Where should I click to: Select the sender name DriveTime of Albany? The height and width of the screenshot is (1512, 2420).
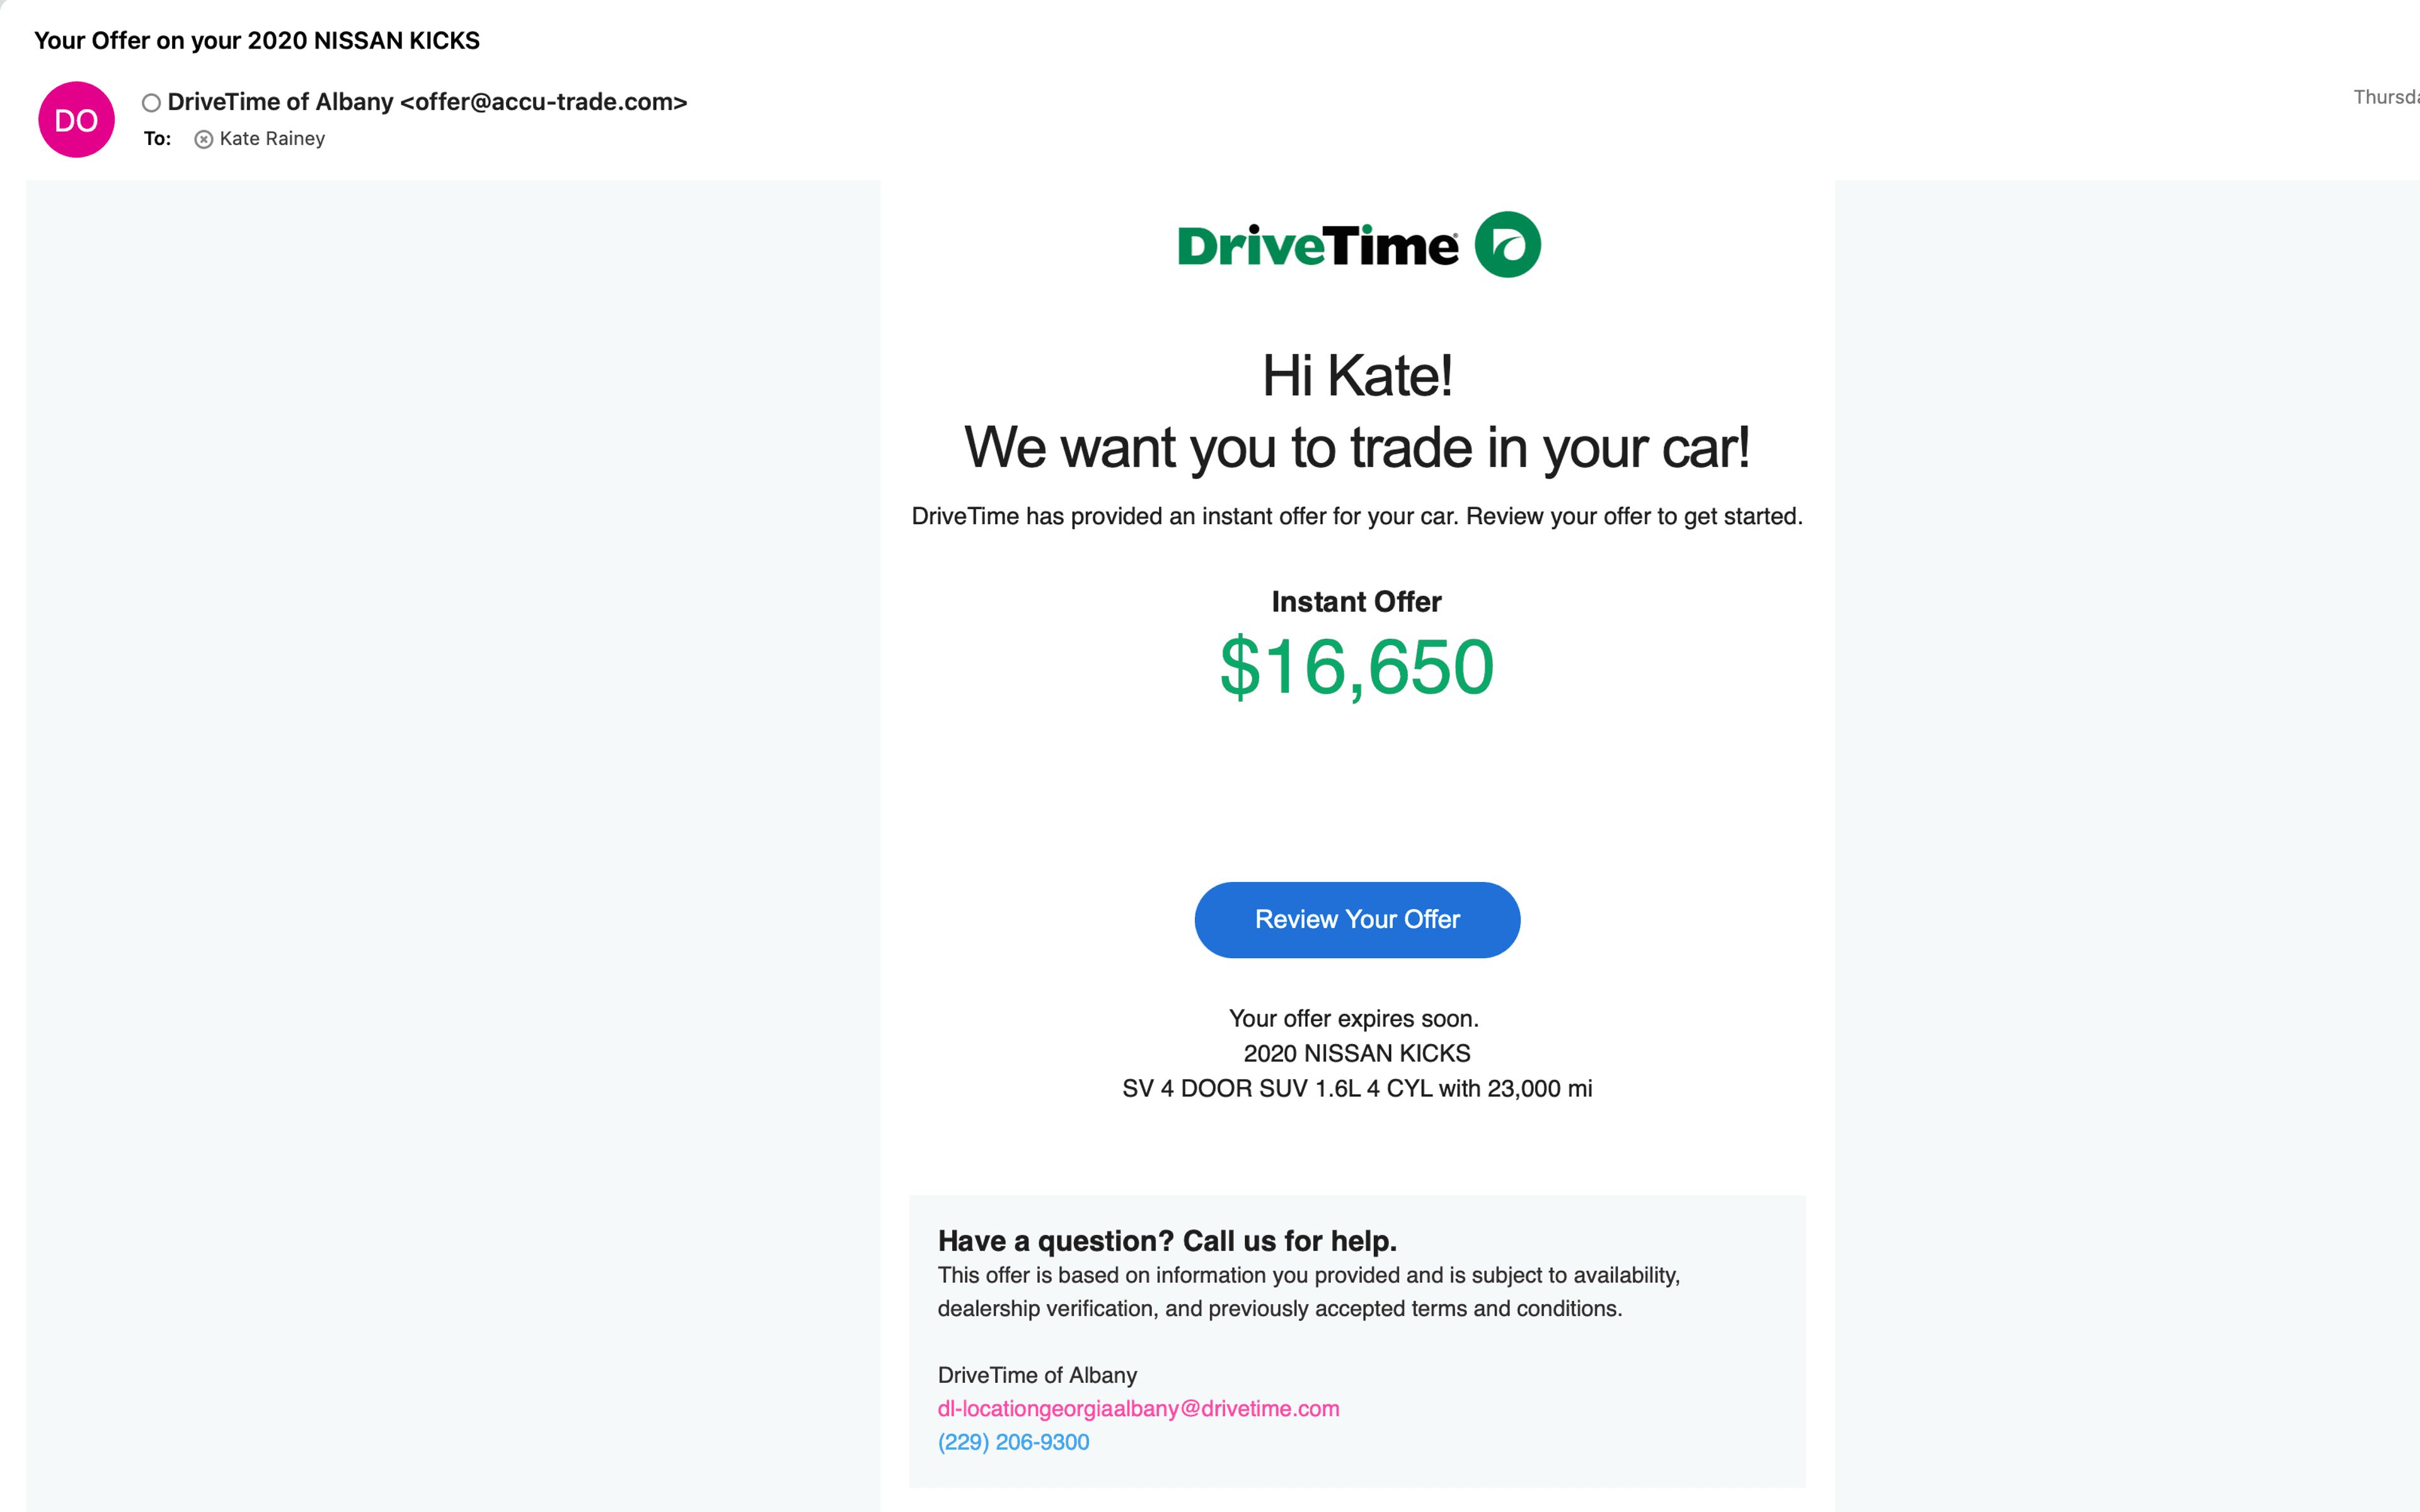[280, 102]
